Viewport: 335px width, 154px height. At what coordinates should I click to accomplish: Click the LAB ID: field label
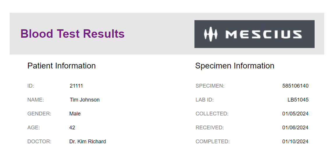tap(204, 100)
